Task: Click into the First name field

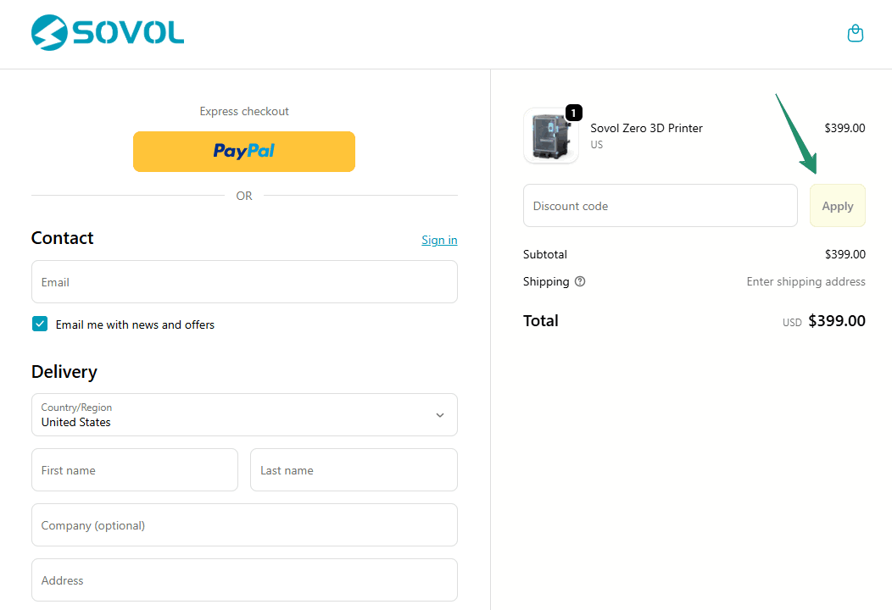Action: 135,470
